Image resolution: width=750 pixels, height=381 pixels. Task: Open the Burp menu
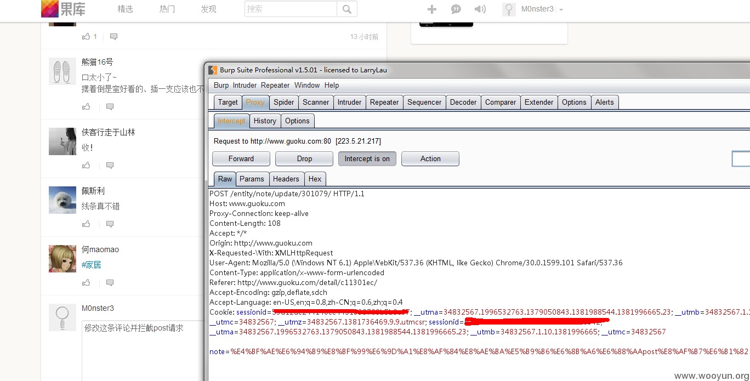click(x=221, y=86)
